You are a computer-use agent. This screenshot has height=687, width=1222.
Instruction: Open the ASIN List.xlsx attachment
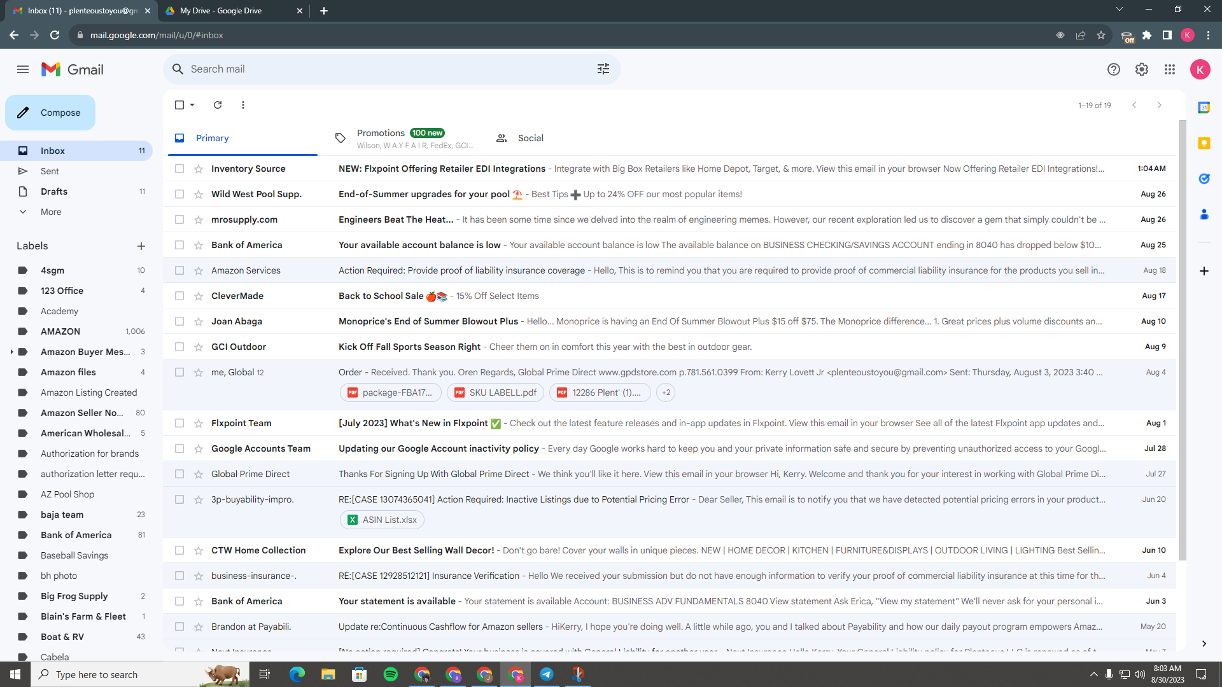point(383,520)
